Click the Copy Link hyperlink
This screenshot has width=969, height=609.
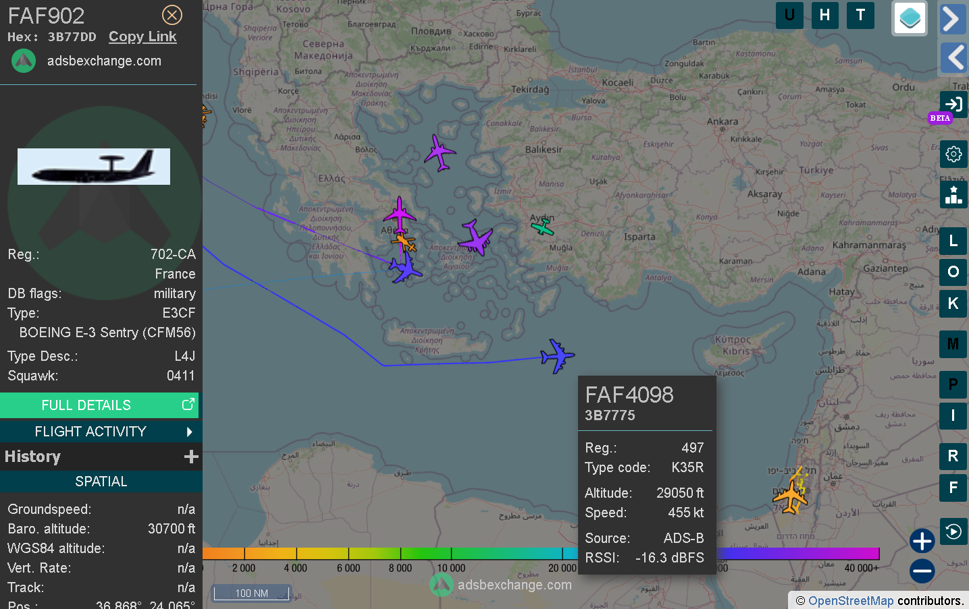pyautogui.click(x=142, y=37)
